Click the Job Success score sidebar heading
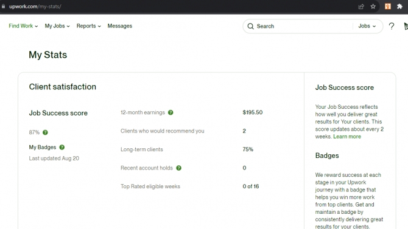 pyautogui.click(x=345, y=87)
